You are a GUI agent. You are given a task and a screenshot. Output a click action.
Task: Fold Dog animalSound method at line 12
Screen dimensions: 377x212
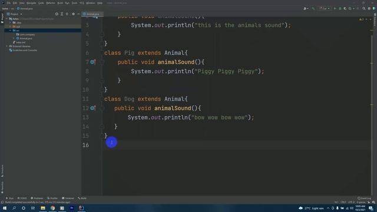[x=102, y=108]
